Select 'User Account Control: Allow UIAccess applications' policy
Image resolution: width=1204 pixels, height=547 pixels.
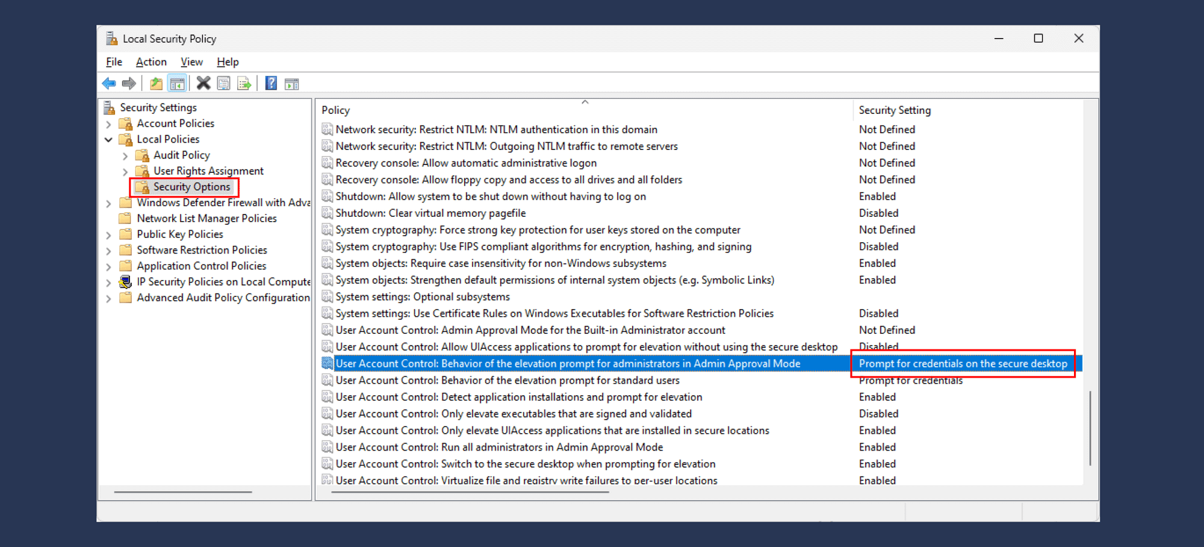pyautogui.click(x=587, y=347)
